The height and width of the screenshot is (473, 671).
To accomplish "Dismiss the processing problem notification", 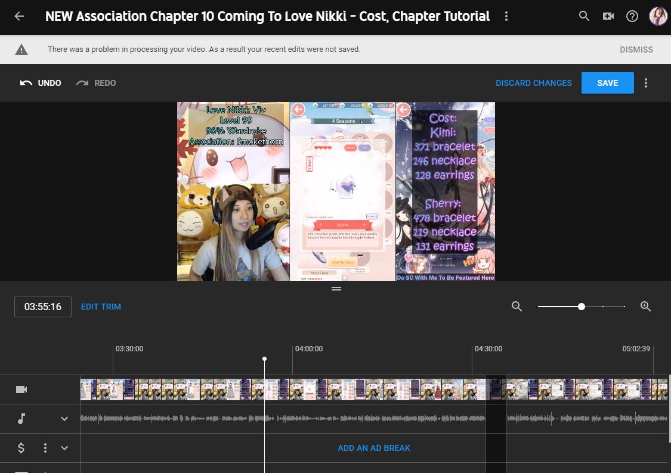I will pyautogui.click(x=636, y=50).
